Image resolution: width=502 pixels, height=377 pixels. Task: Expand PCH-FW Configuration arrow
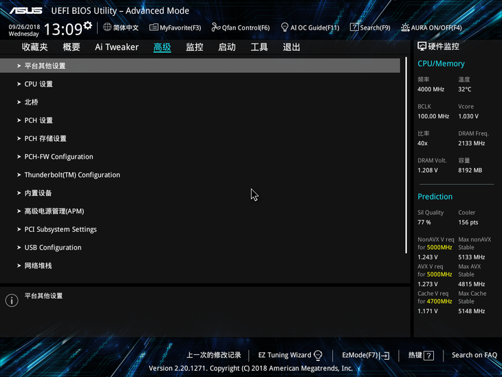[x=19, y=157]
